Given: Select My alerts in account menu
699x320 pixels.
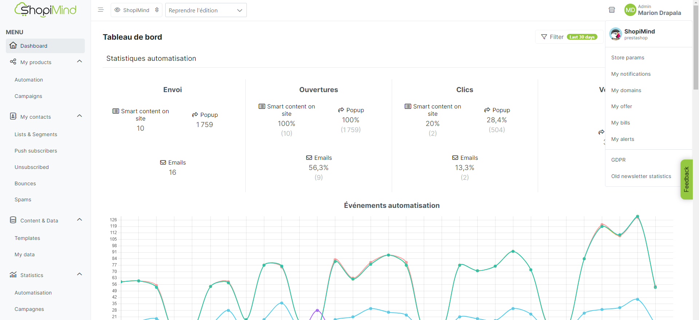Looking at the screenshot, I should pos(623,139).
